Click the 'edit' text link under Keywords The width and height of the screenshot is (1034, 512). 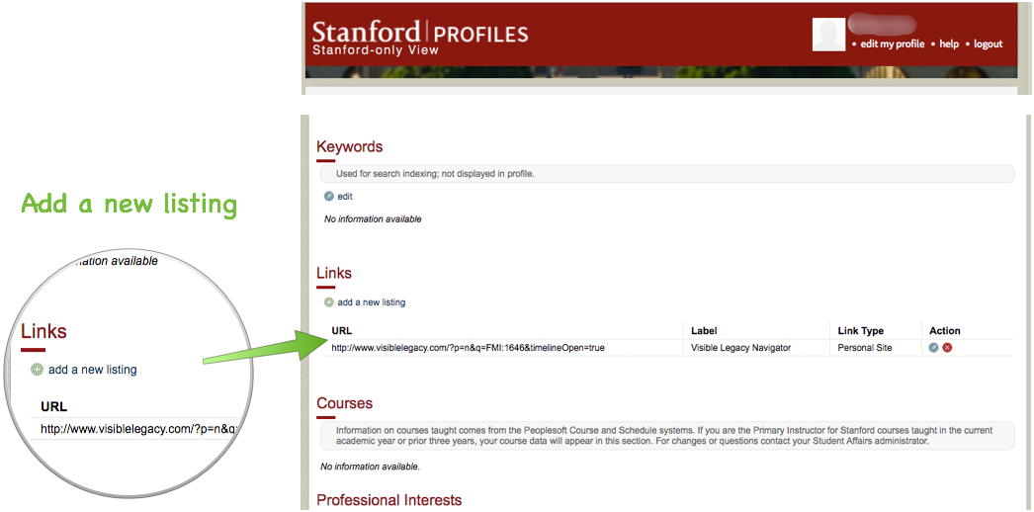(345, 197)
